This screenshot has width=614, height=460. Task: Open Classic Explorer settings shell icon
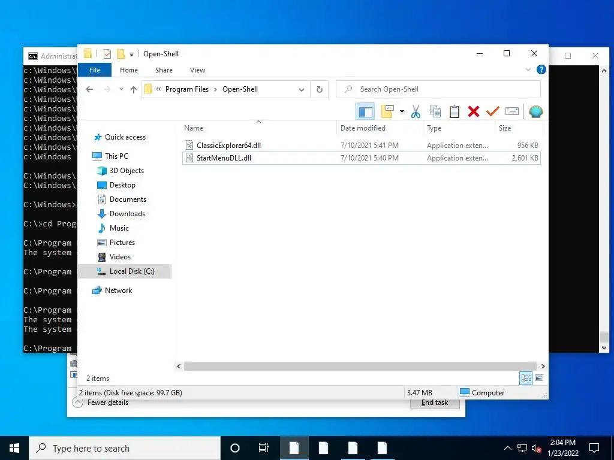tap(535, 112)
